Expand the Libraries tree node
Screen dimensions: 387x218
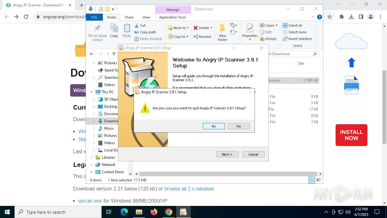92,157
